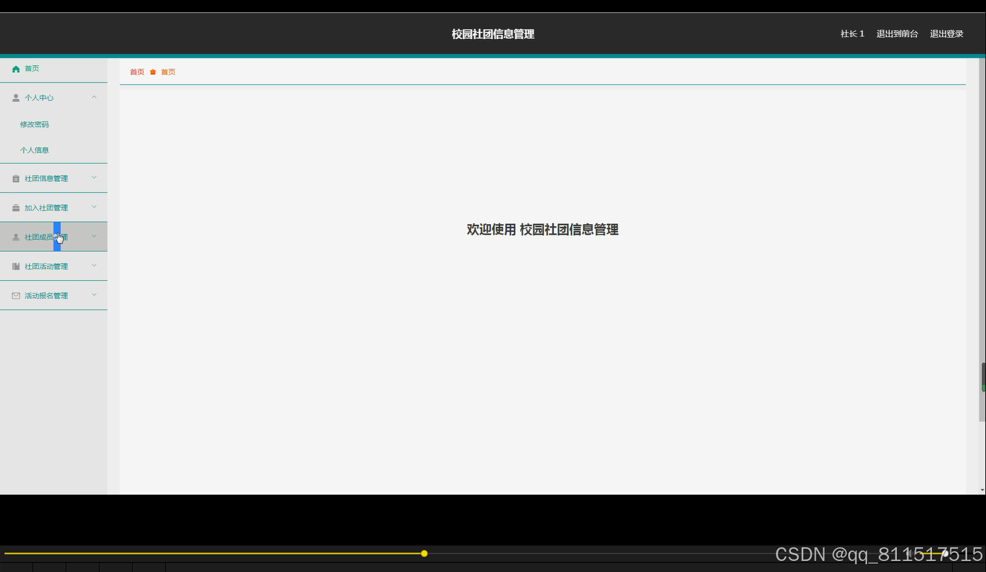
Task: Select 加入社团管理 menu label
Action: 46,208
